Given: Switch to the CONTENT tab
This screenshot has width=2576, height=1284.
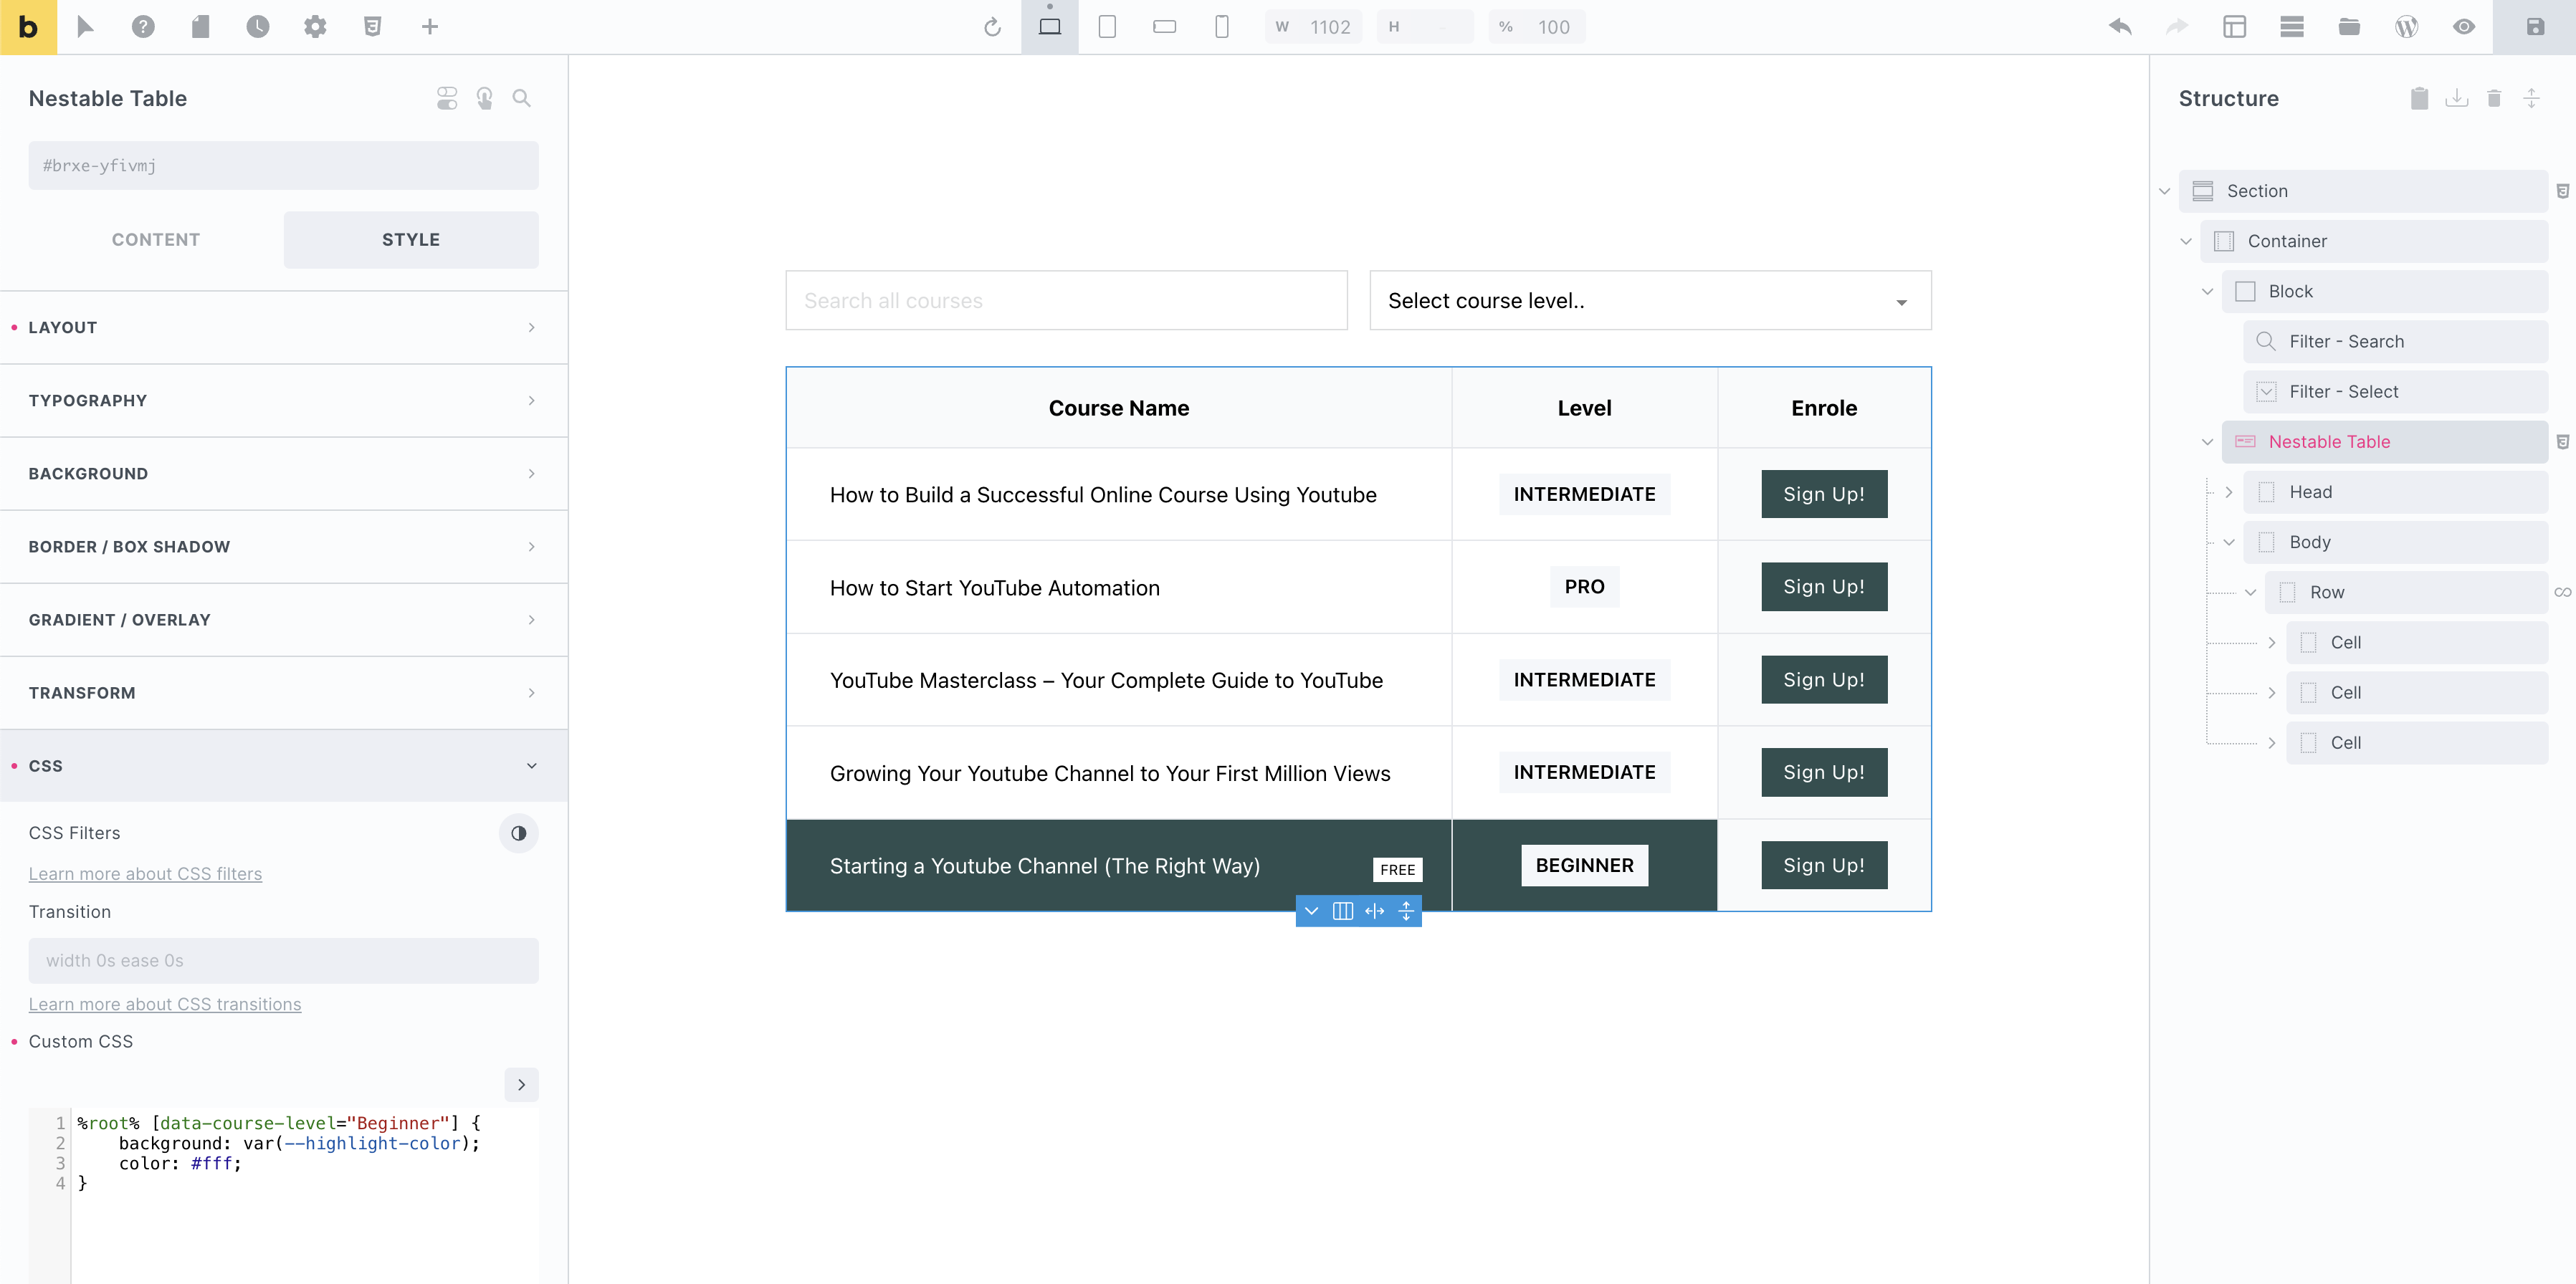Looking at the screenshot, I should [156, 239].
